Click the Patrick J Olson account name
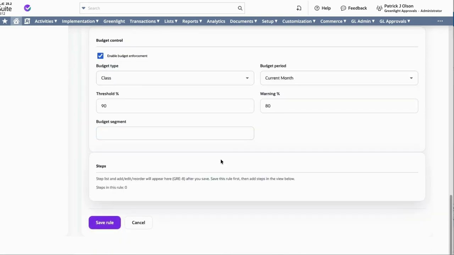The width and height of the screenshot is (454, 255). point(399,6)
